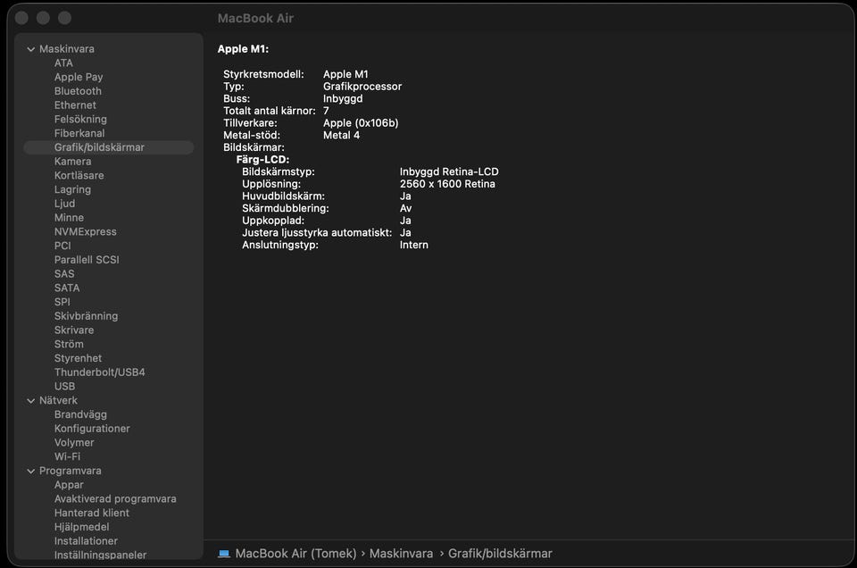
Task: Select the 2560 x 1600 Retina value
Action: coord(447,184)
